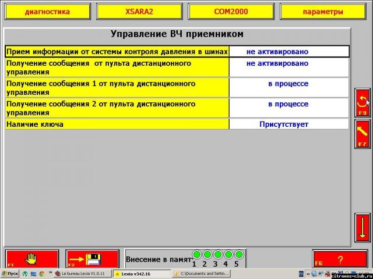Select the Наличие ключа row
Image resolution: width=373 pixels, height=279 pixels.
[x=177, y=124]
